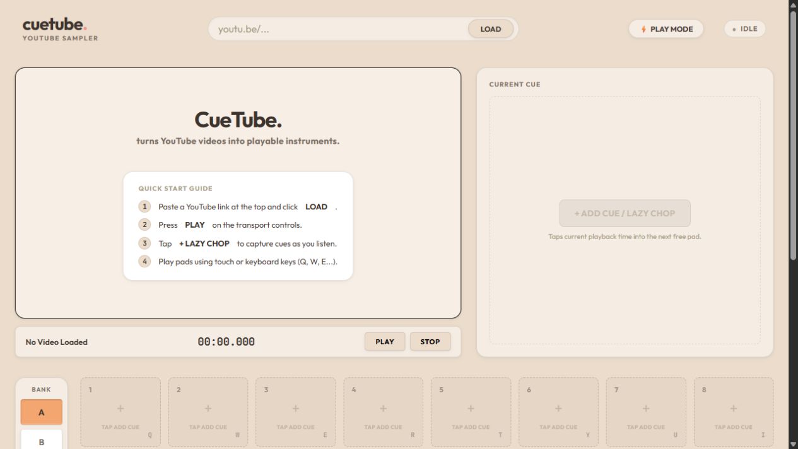The width and height of the screenshot is (798, 449).
Task: Click the PLAY transport button
Action: tap(385, 342)
